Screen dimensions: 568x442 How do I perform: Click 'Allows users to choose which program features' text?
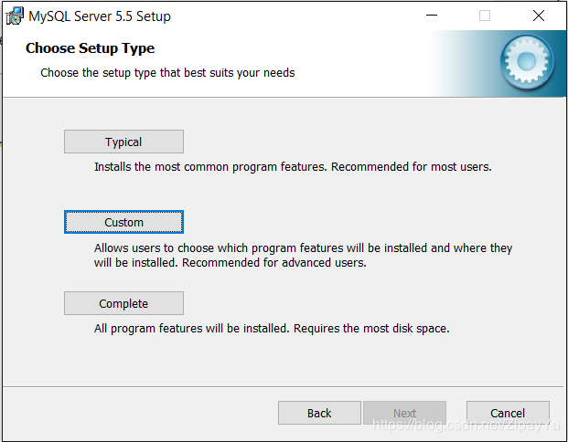coord(303,256)
